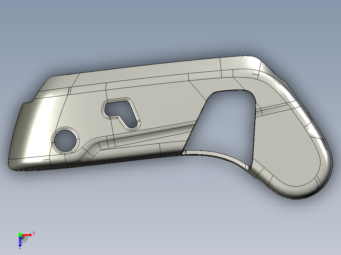
Task: Select the rim of the hook-shaped slot
Action: pos(121,114)
